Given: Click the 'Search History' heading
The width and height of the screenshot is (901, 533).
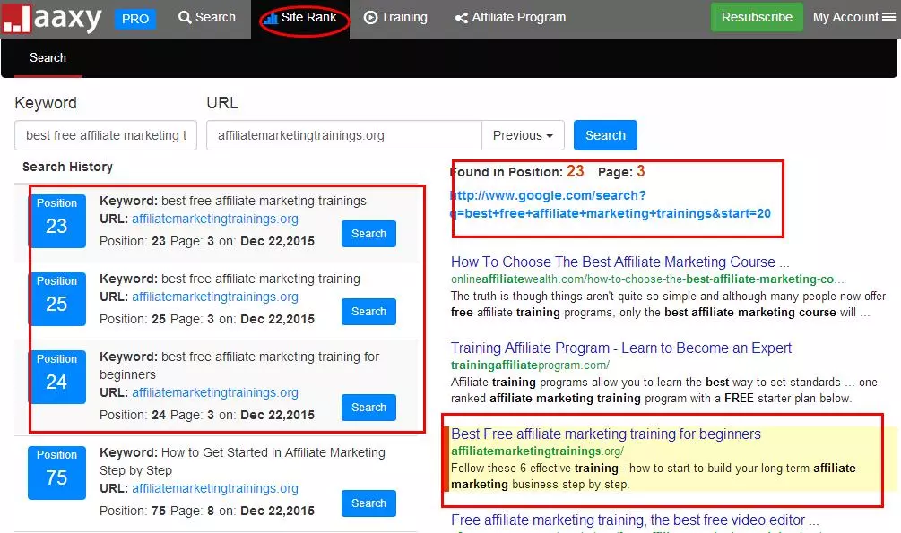Looking at the screenshot, I should tap(67, 168).
